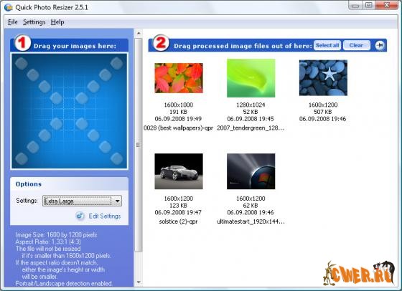This screenshot has width=402, height=291.
Task: Select the starfish on stones thumbnail
Action: pos(323,78)
